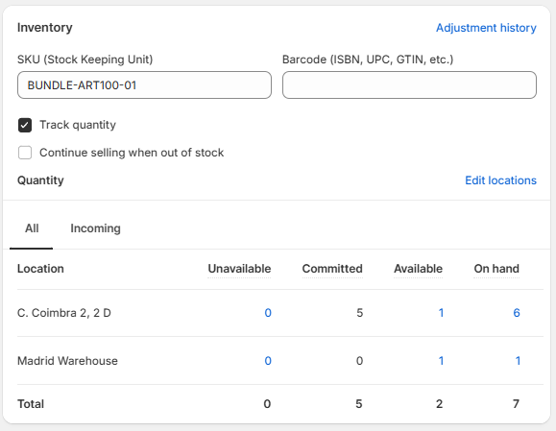
Task: Edit On hand quantity for Madrid Warehouse
Action: tap(518, 361)
